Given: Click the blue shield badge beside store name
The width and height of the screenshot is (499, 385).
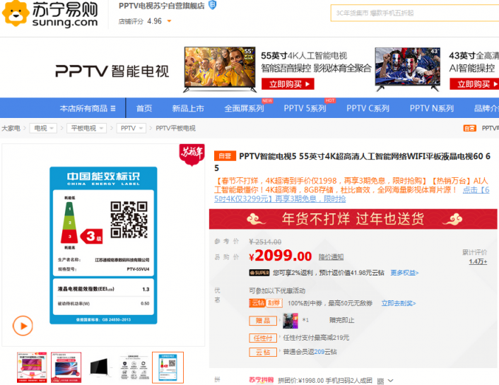Looking at the screenshot, I should click(x=212, y=5).
